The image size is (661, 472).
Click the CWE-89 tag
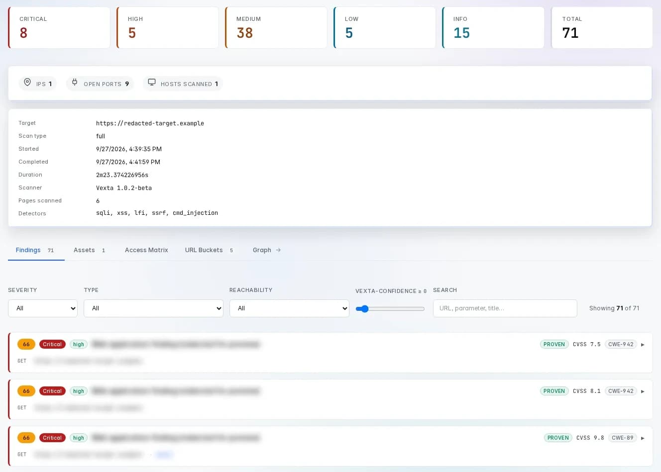tap(623, 438)
